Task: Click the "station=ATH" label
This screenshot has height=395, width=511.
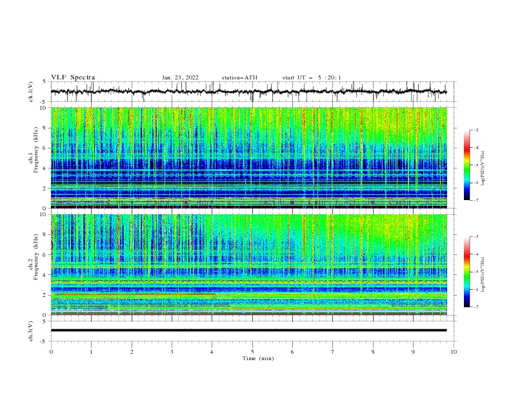Action: point(239,77)
